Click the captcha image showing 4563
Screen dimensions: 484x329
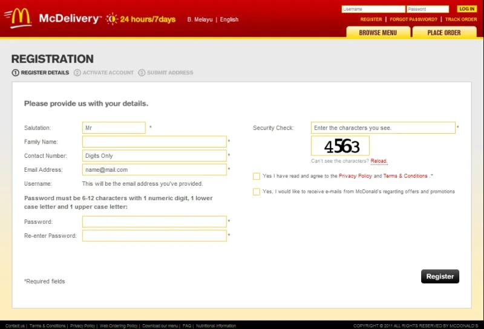pyautogui.click(x=340, y=146)
